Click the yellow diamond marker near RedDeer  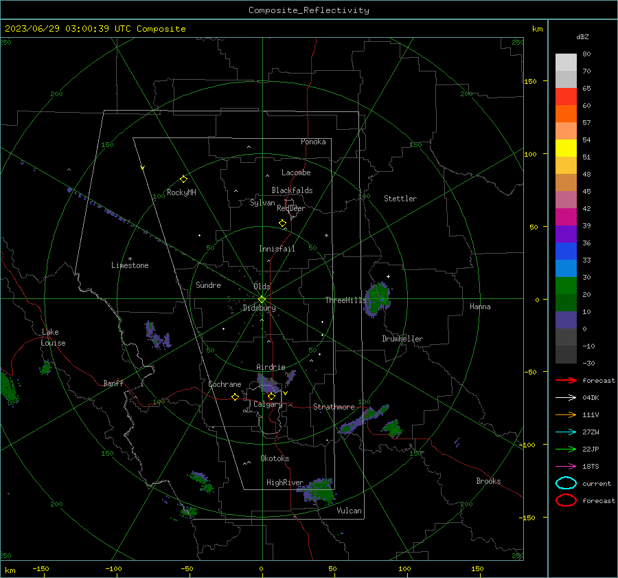(x=283, y=223)
